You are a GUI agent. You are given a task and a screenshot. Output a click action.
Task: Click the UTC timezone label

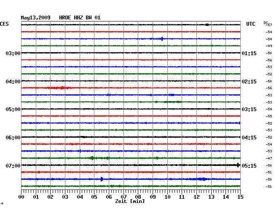pyautogui.click(x=250, y=24)
